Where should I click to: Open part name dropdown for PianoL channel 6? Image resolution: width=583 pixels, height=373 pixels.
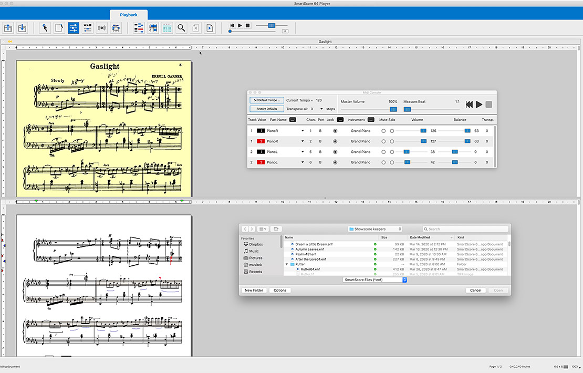coord(303,162)
